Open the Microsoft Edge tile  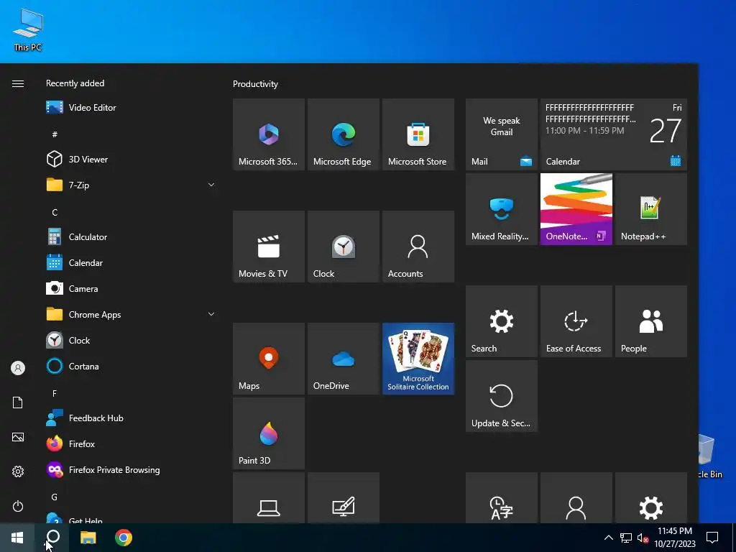(x=343, y=134)
